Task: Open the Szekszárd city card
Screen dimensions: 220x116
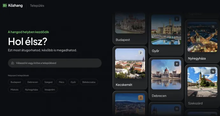Action: 202,86
